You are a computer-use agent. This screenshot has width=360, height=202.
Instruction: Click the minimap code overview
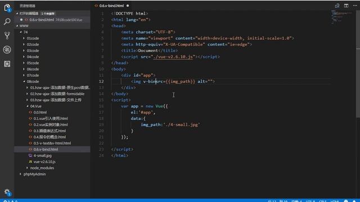click(341, 17)
